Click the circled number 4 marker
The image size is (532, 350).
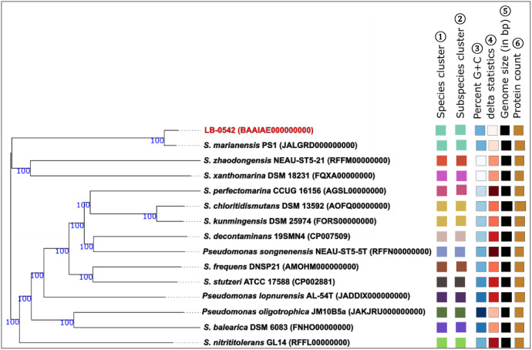(490, 40)
